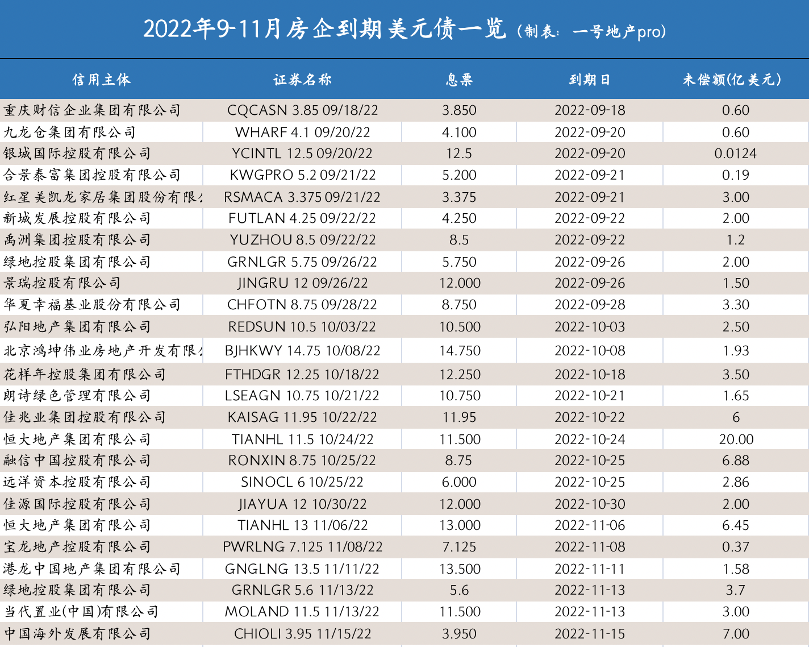The image size is (809, 647).
Task: Select the security MOLAND 11.5 11/13/22
Action: click(302, 612)
